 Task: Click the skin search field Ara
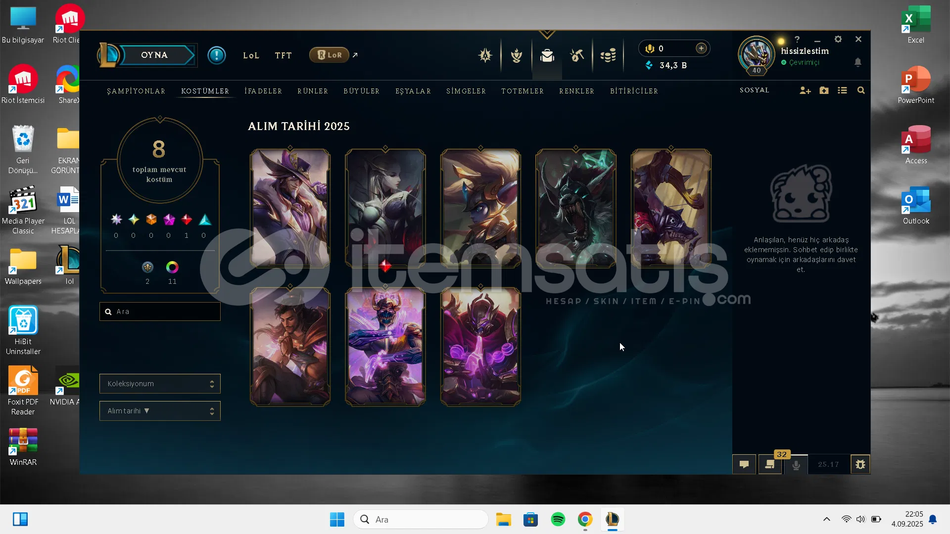click(x=160, y=311)
